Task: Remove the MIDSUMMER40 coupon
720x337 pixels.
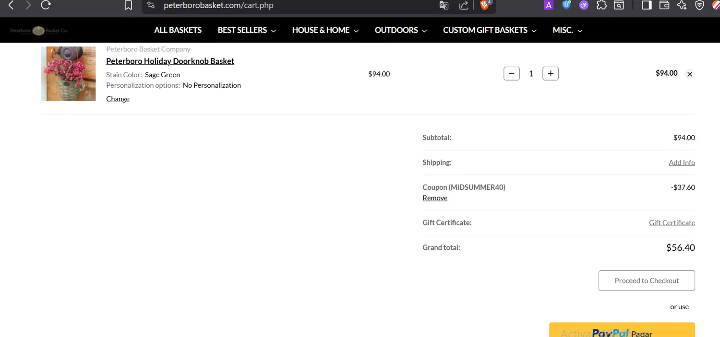Action: pos(435,198)
